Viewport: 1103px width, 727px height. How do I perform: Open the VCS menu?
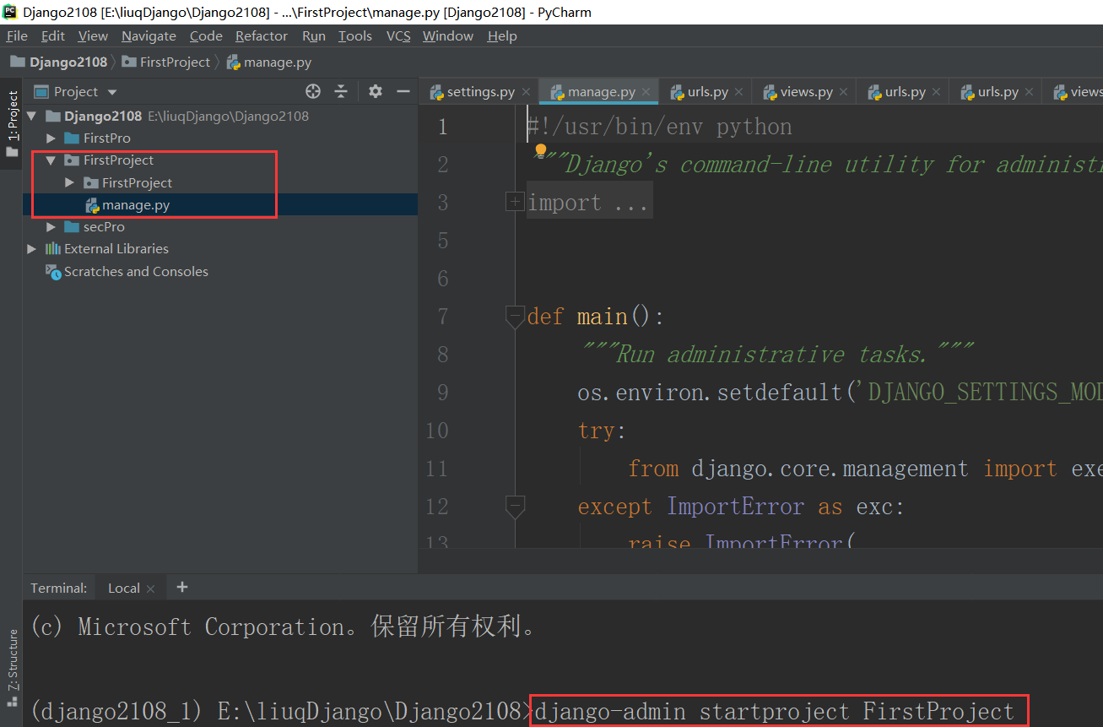tap(398, 35)
